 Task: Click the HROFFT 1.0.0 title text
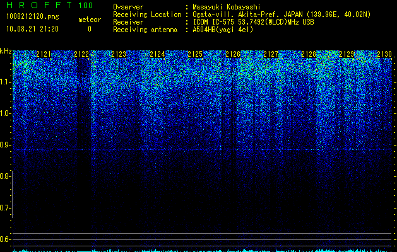50,5
